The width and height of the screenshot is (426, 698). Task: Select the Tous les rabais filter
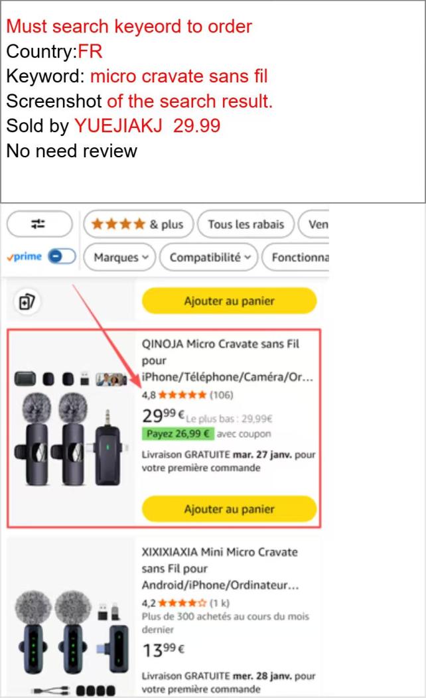246,224
